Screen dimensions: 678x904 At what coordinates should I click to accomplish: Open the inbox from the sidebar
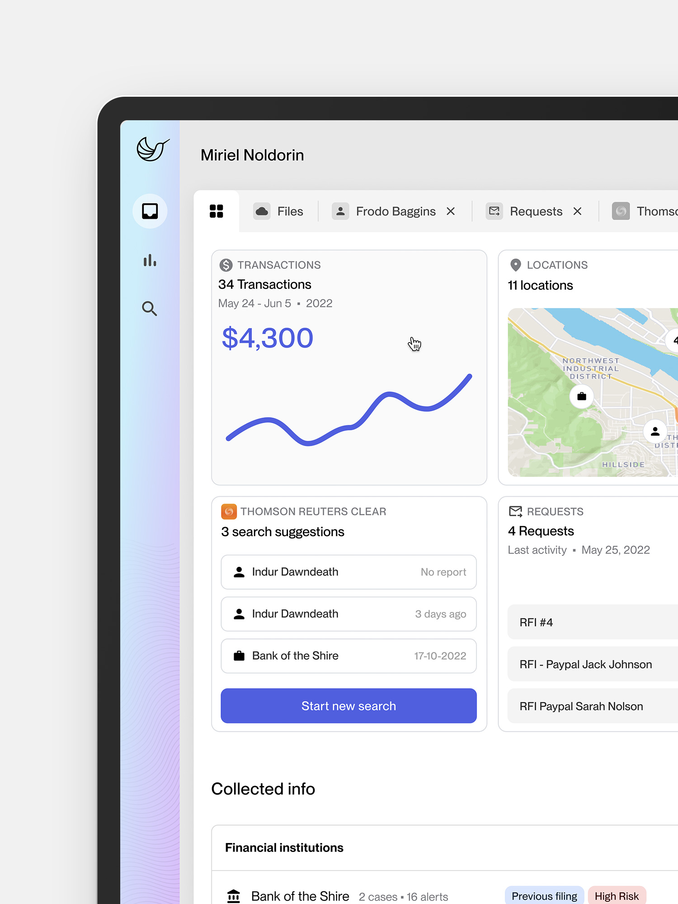click(150, 211)
